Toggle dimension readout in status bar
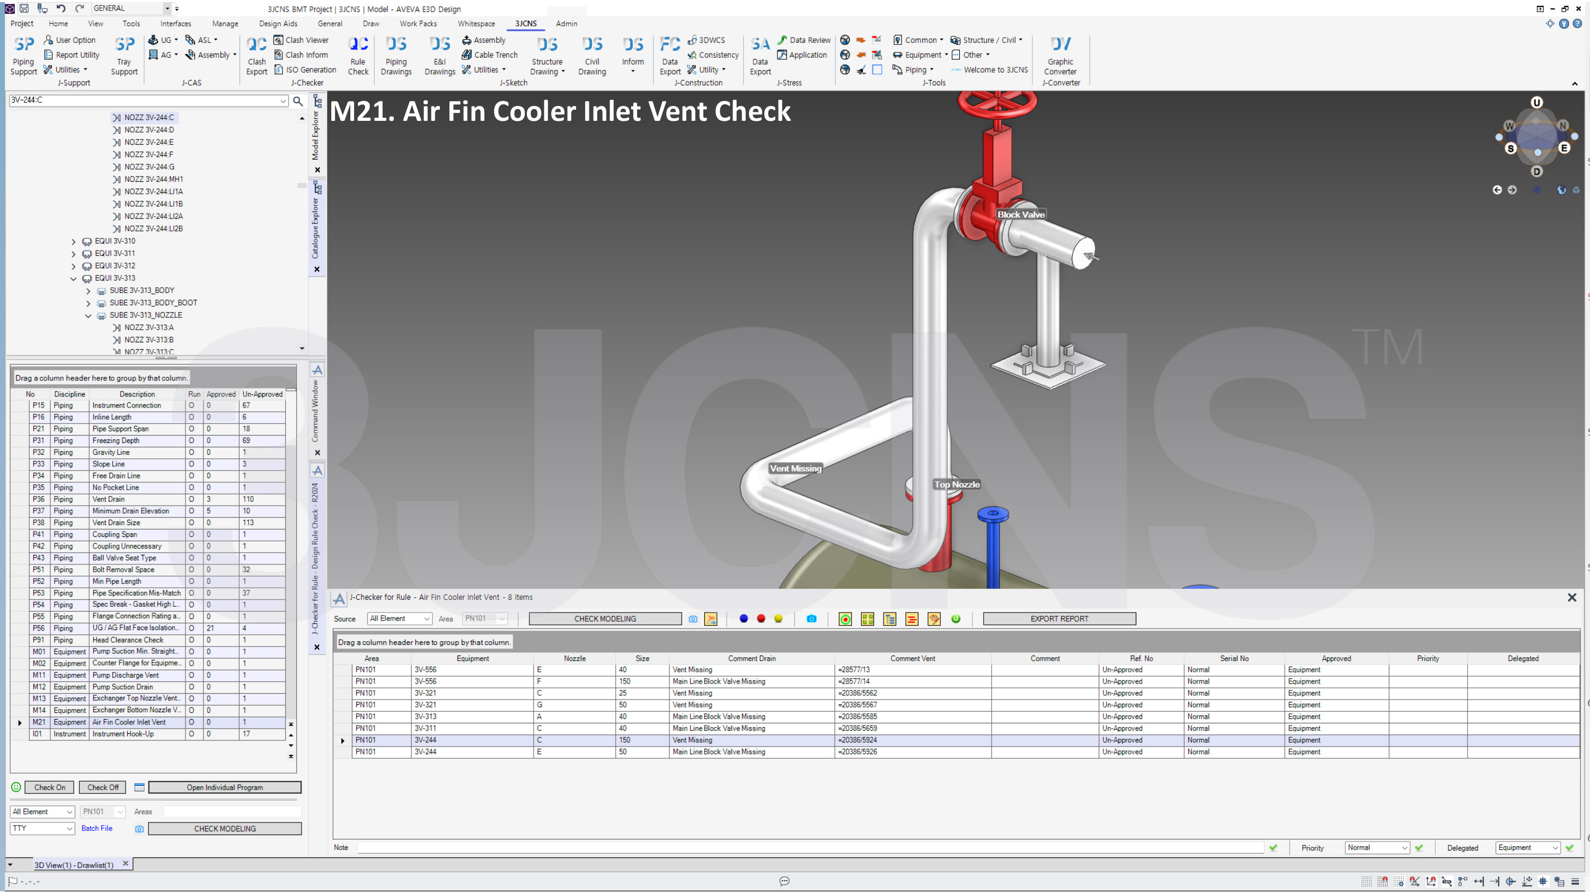Viewport: 1590px width, 894px height. tap(1447, 882)
